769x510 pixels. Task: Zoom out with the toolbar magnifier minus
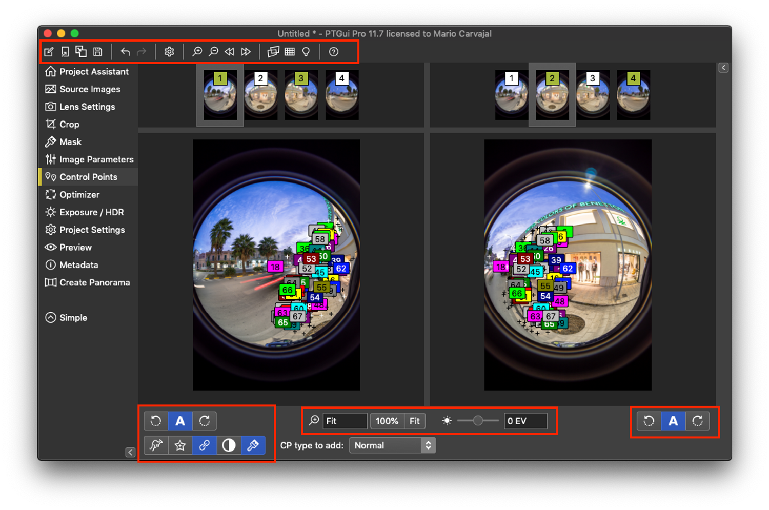pyautogui.click(x=213, y=52)
